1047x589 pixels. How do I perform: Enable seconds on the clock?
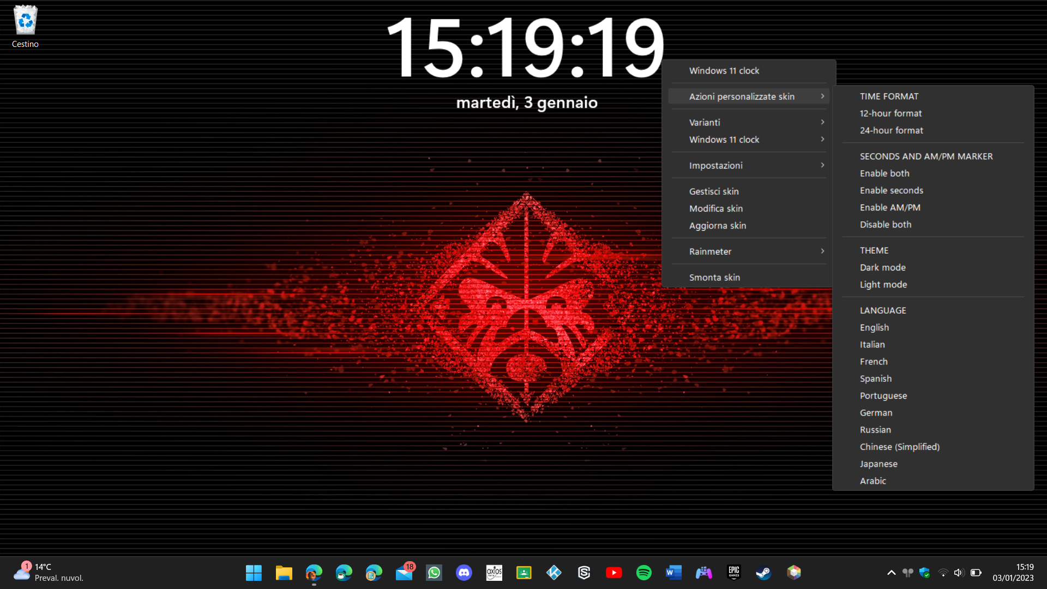[x=892, y=190]
